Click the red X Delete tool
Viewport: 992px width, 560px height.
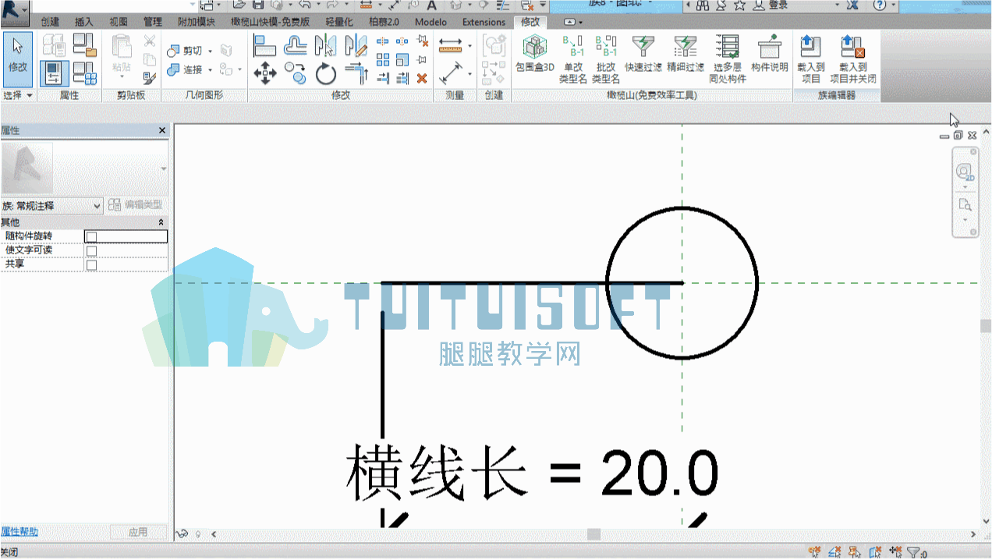pyautogui.click(x=422, y=78)
